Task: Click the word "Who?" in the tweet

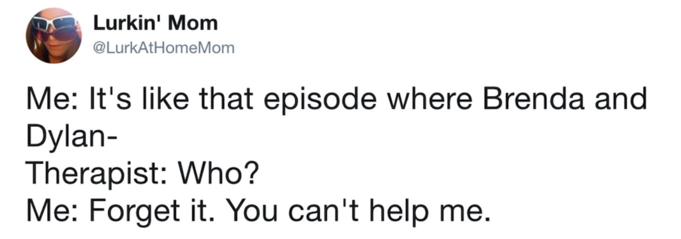Action: [x=218, y=173]
